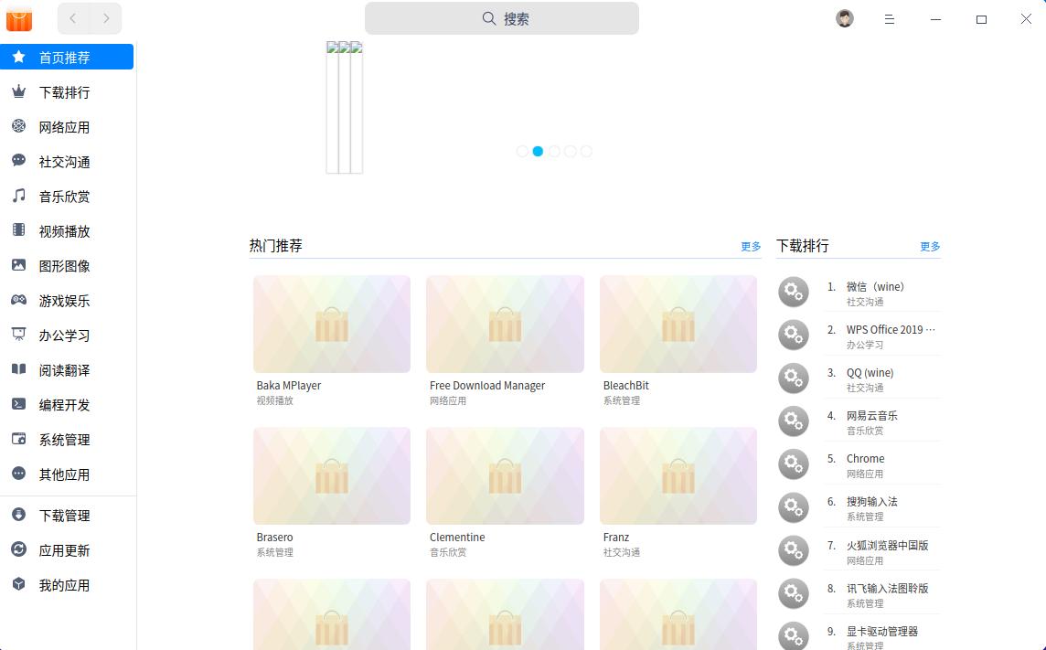Click the gear icon for 搜狗输入法
The image size is (1046, 650).
793,507
